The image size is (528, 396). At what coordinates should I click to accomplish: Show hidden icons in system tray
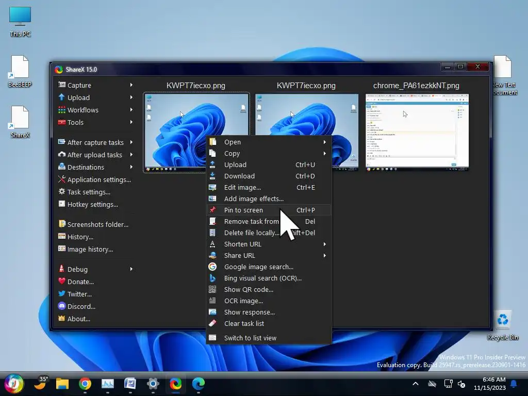click(x=416, y=384)
